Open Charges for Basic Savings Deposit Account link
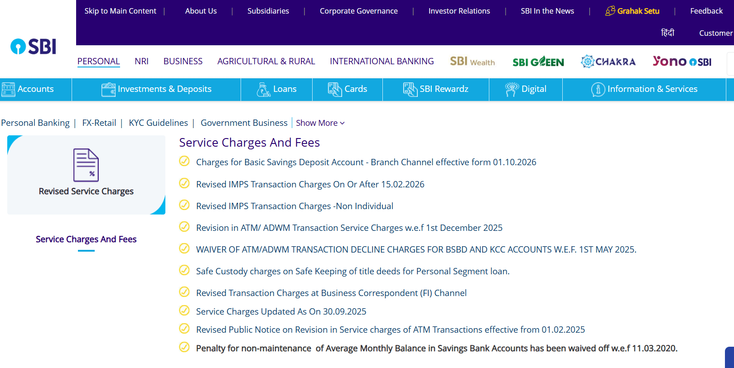Viewport: 734px width, 368px height. tap(366, 162)
